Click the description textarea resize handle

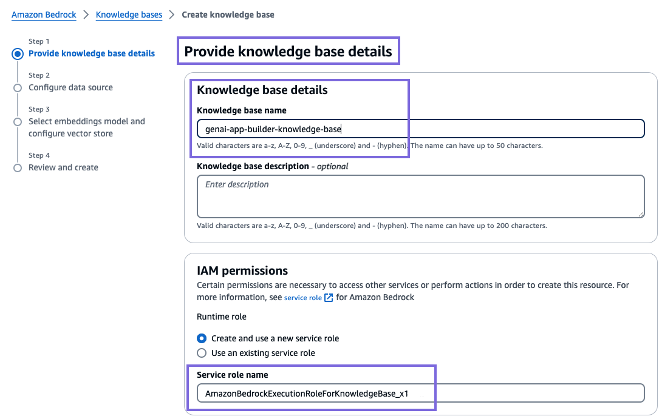pyautogui.click(x=641, y=215)
